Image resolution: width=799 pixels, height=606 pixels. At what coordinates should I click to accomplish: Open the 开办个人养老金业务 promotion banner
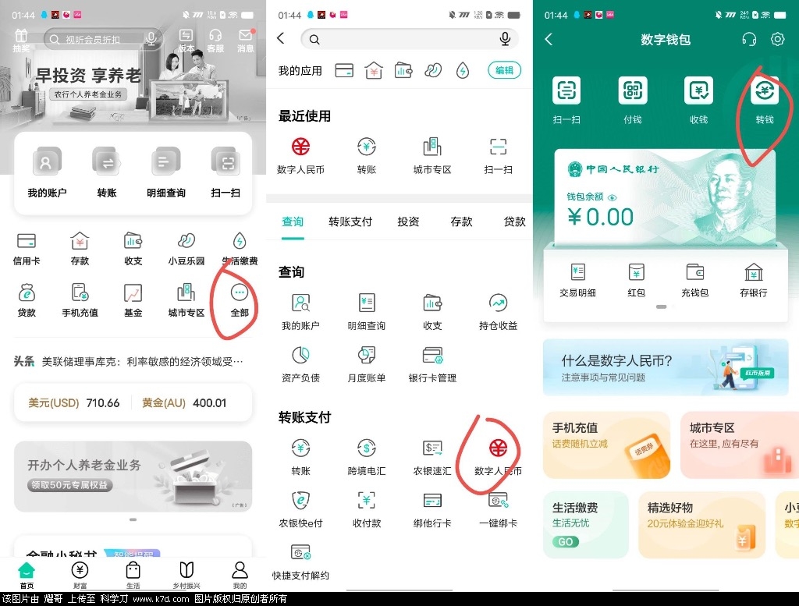click(x=133, y=477)
